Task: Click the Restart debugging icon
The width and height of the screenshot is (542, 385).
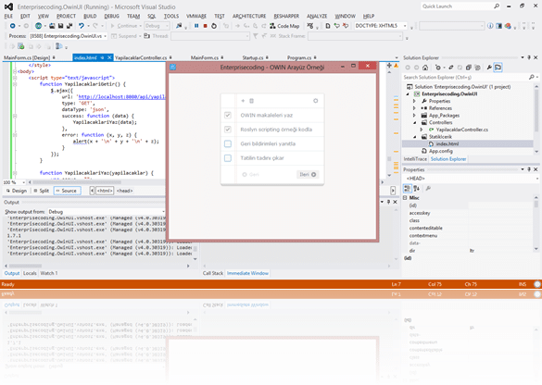Action: (x=214, y=26)
